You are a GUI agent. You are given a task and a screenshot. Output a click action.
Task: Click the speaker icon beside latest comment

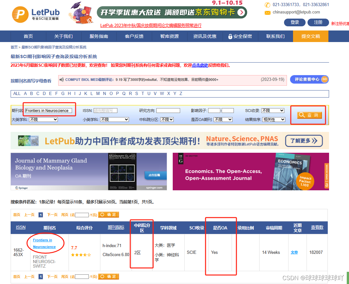coord(62,80)
